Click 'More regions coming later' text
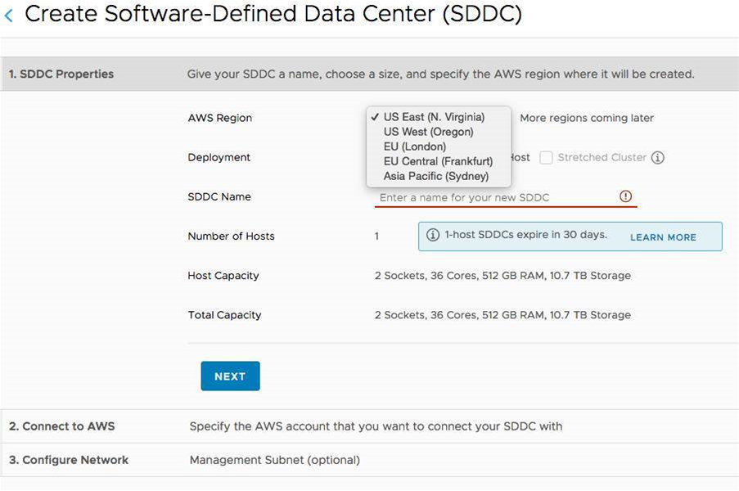Viewport: 739px width, 491px height. coord(587,118)
